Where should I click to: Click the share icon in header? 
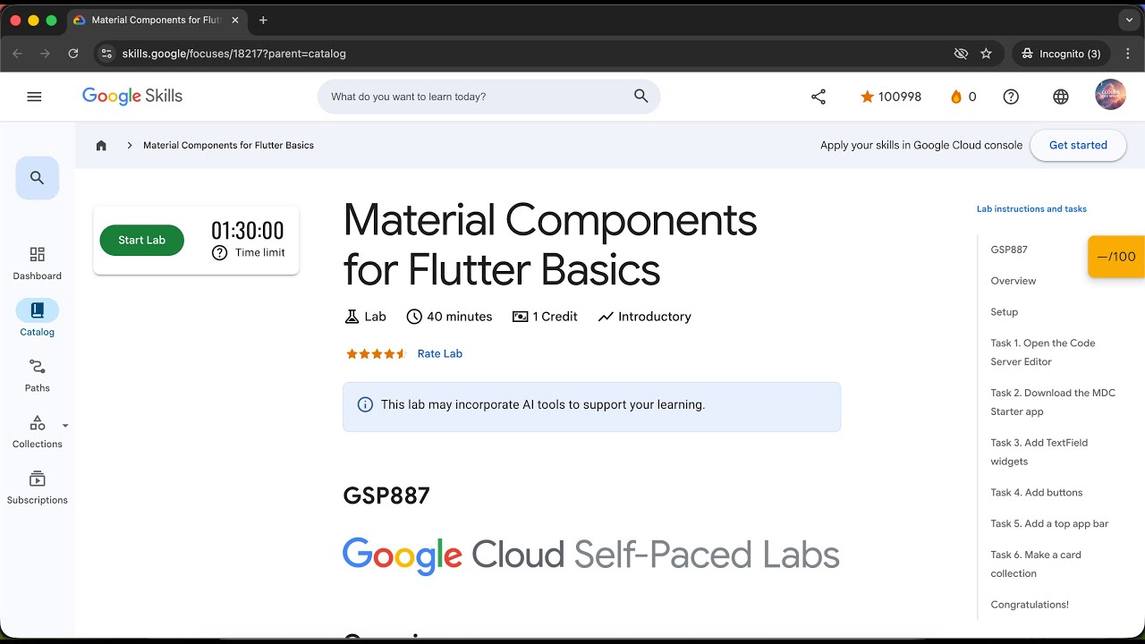click(x=818, y=97)
